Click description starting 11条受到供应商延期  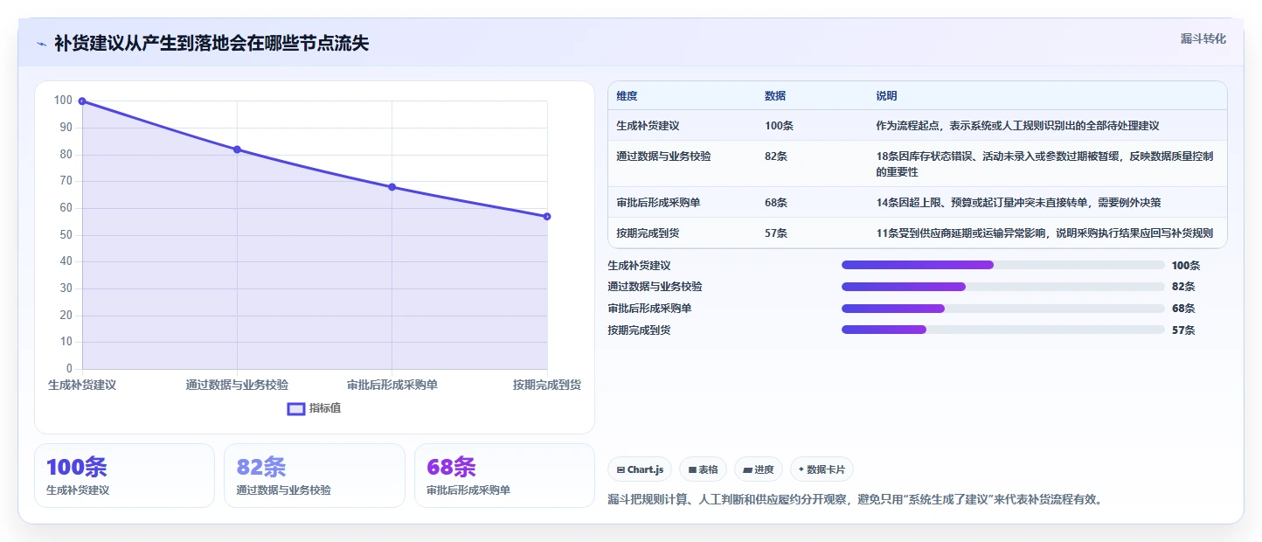click(x=1044, y=233)
